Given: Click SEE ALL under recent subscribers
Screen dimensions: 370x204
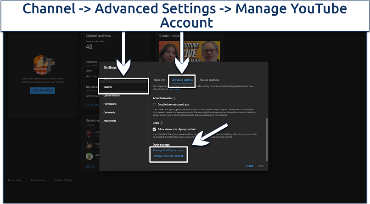Looking at the screenshot, I should 90,167.
